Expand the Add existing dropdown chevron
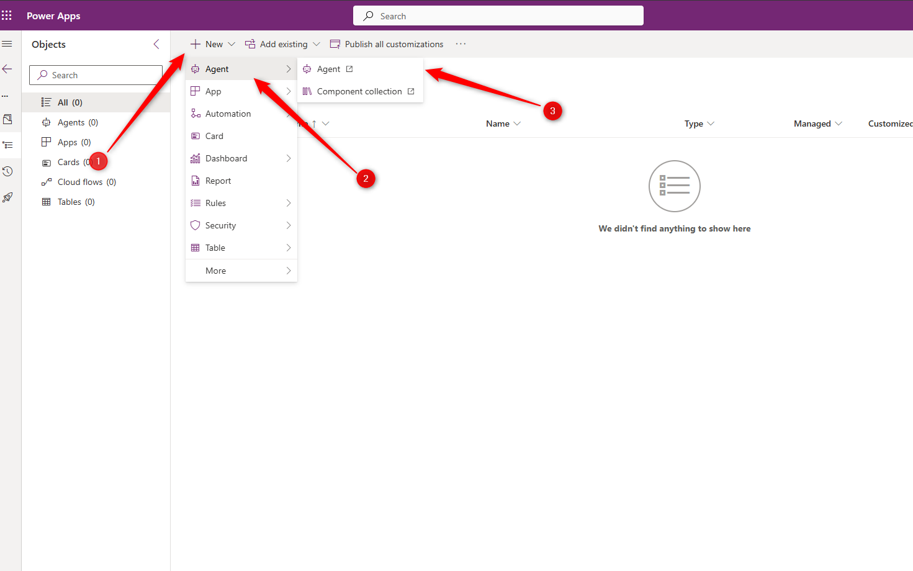The image size is (913, 571). pyautogui.click(x=317, y=44)
